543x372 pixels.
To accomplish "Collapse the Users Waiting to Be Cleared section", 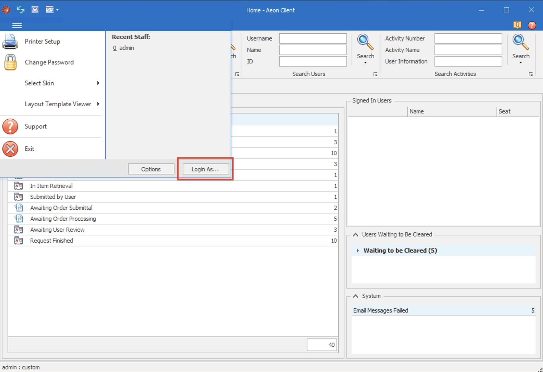I will (356, 234).
